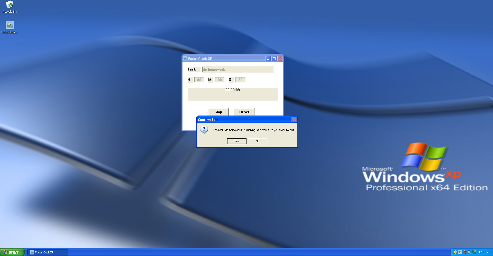Viewport: 493px width, 256px height.
Task: Choose No in Confirm Exit dialog
Action: coord(258,141)
